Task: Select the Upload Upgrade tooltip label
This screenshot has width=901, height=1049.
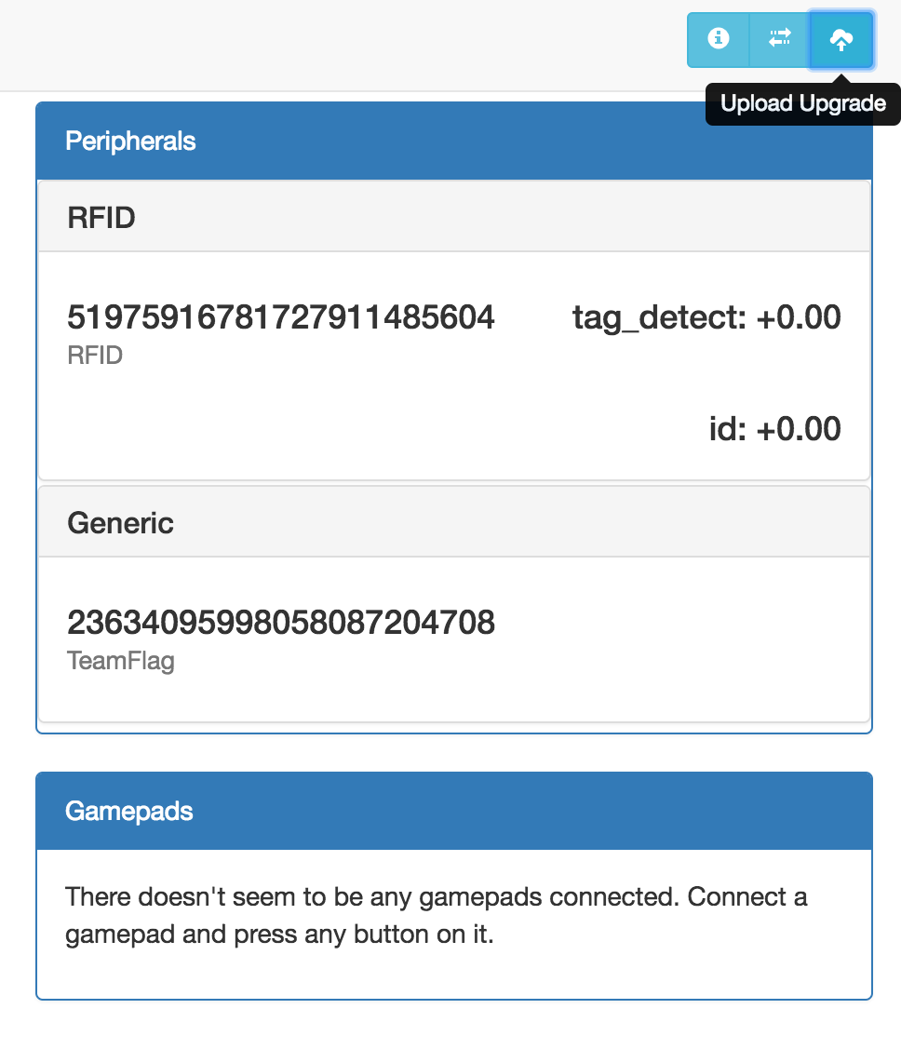Action: point(802,103)
